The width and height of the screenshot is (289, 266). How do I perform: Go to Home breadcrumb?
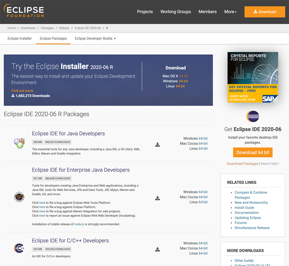tap(12, 28)
